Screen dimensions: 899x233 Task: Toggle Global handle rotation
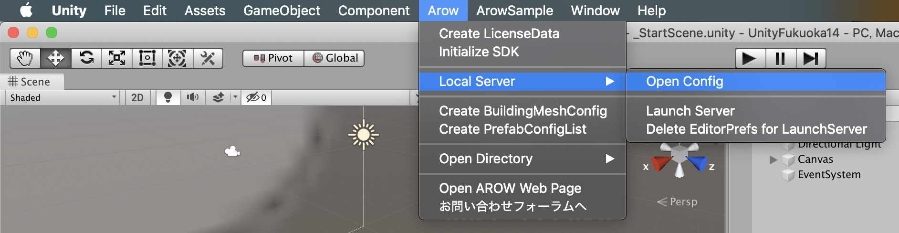coord(335,58)
